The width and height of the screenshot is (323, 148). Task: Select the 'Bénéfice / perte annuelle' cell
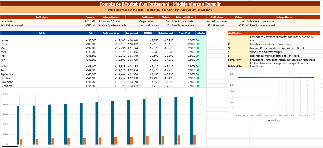coord(111,25)
